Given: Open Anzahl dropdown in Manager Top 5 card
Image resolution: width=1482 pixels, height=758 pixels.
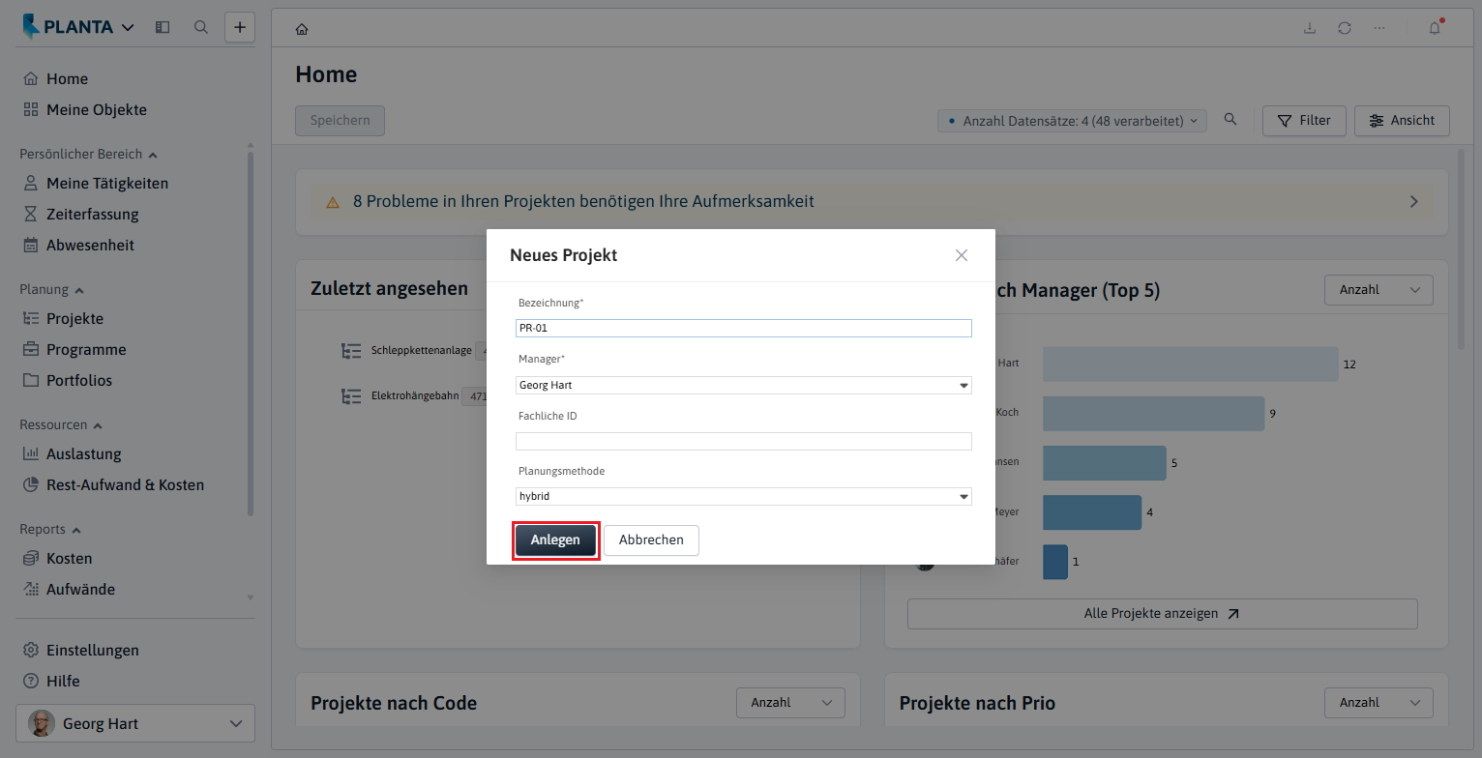Looking at the screenshot, I should click(x=1378, y=290).
